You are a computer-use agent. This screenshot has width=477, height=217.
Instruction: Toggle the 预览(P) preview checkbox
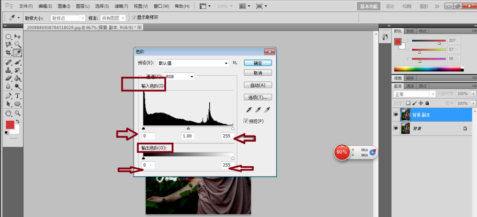[x=246, y=121]
